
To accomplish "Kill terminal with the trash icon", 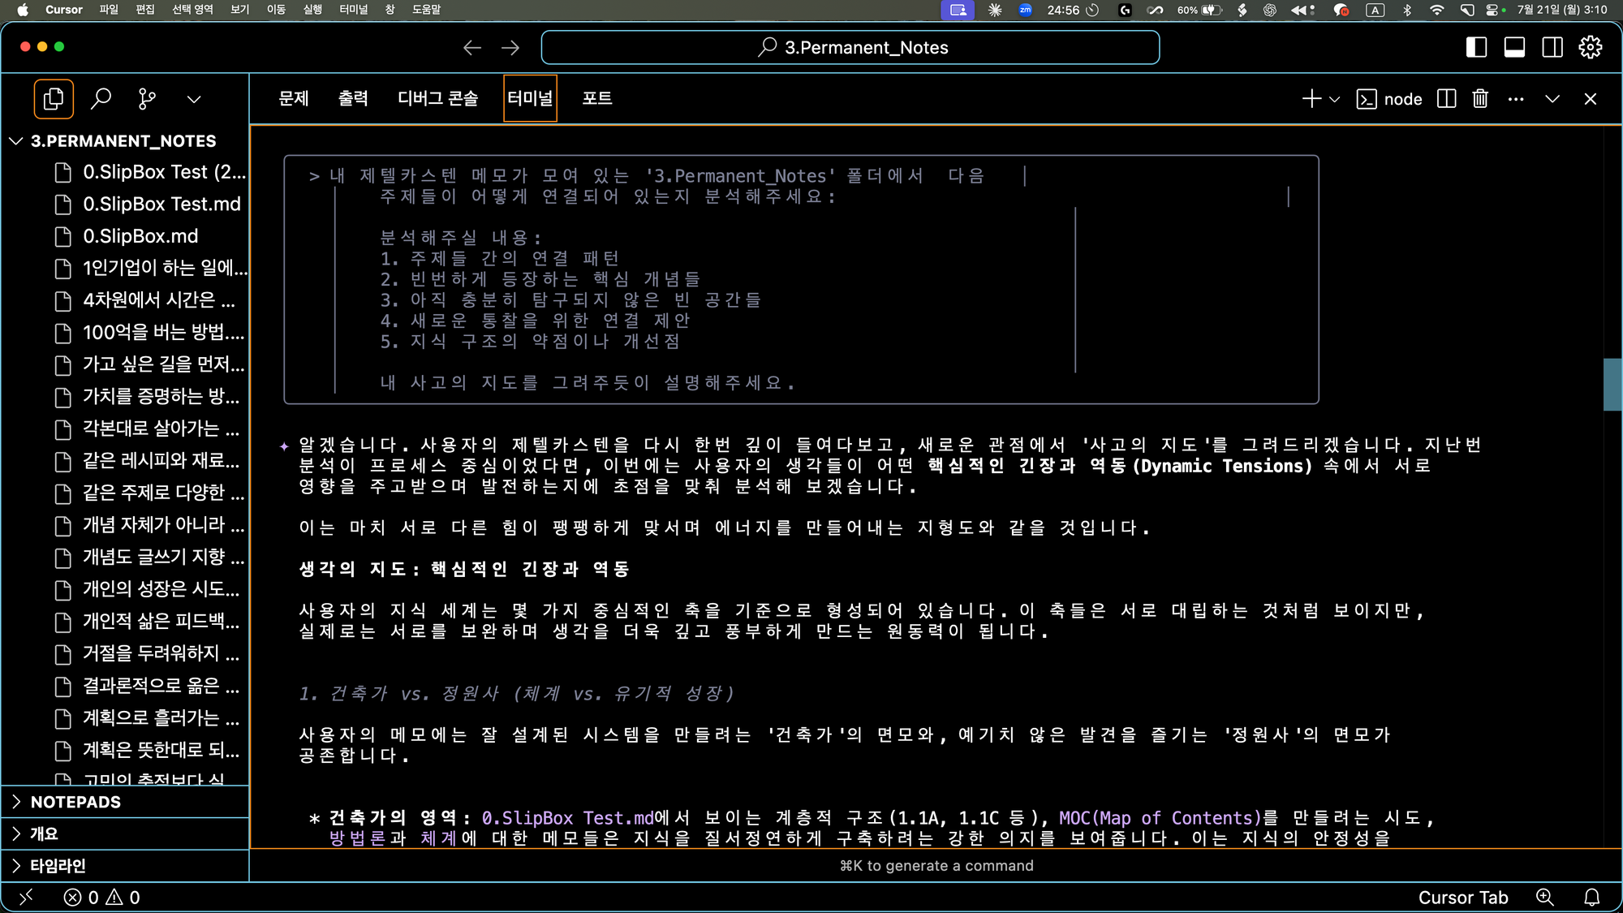I will tap(1480, 99).
